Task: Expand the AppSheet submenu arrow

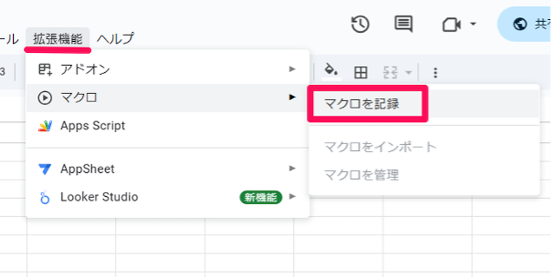Action: tap(292, 169)
